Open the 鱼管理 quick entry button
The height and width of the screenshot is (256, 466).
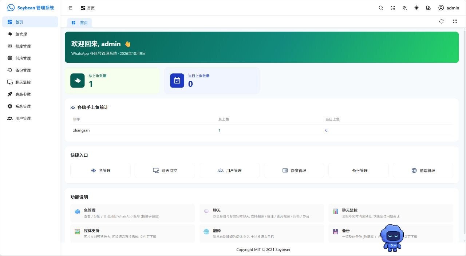(x=100, y=170)
